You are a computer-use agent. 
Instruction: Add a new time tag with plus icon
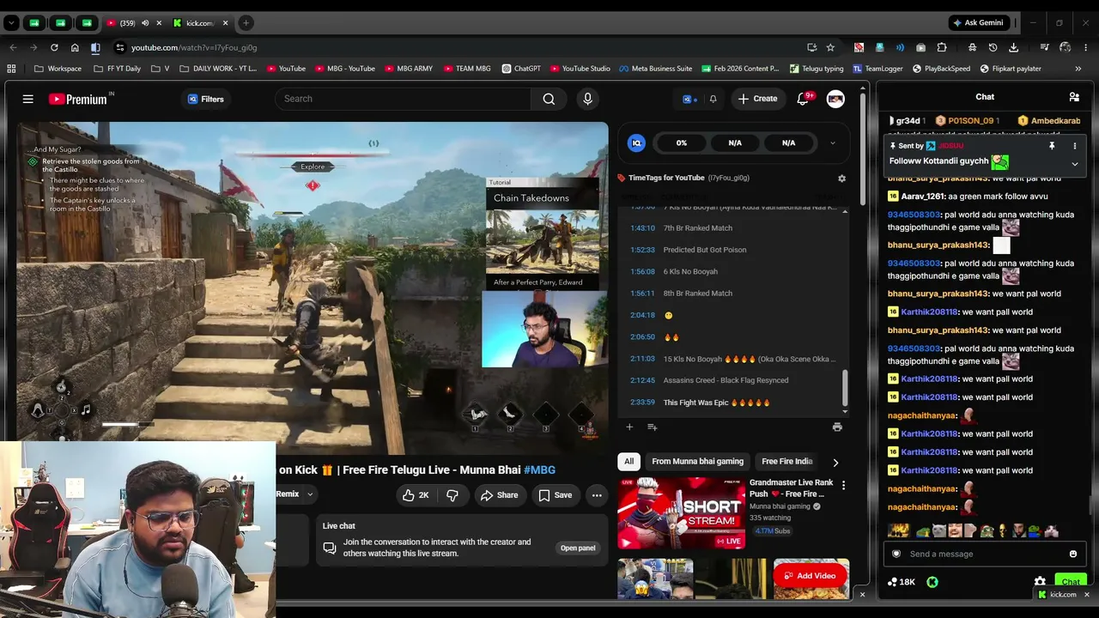629,427
